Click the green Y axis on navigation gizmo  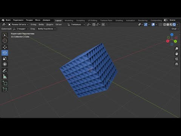(175, 41)
